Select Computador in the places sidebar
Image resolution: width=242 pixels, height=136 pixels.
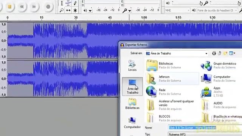coord(132,123)
